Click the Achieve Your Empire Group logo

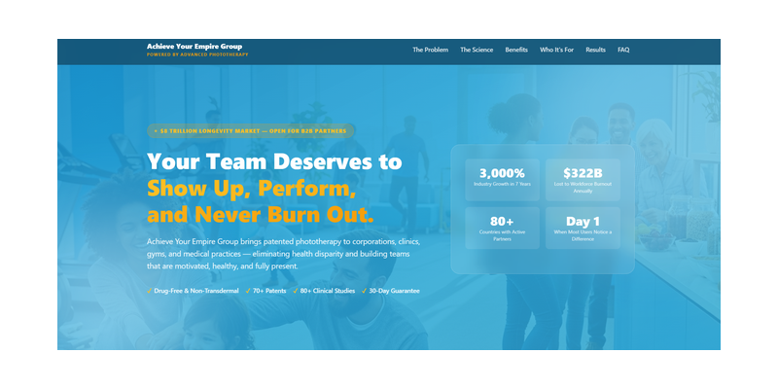coord(194,46)
